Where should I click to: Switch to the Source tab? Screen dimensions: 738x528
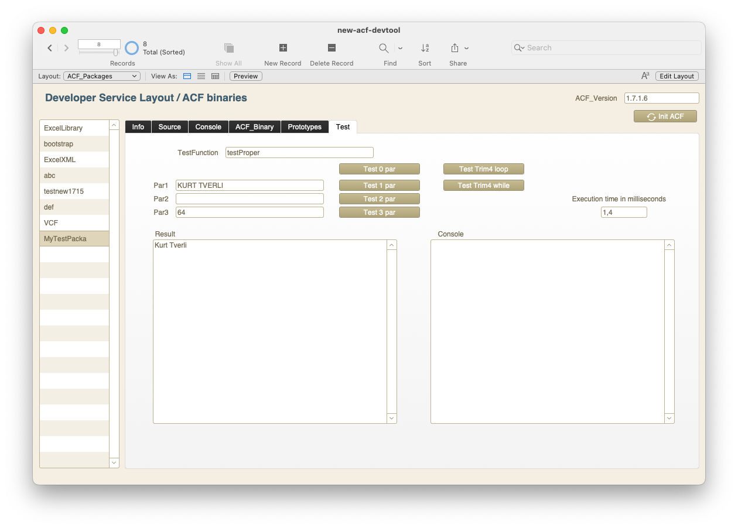(x=170, y=127)
